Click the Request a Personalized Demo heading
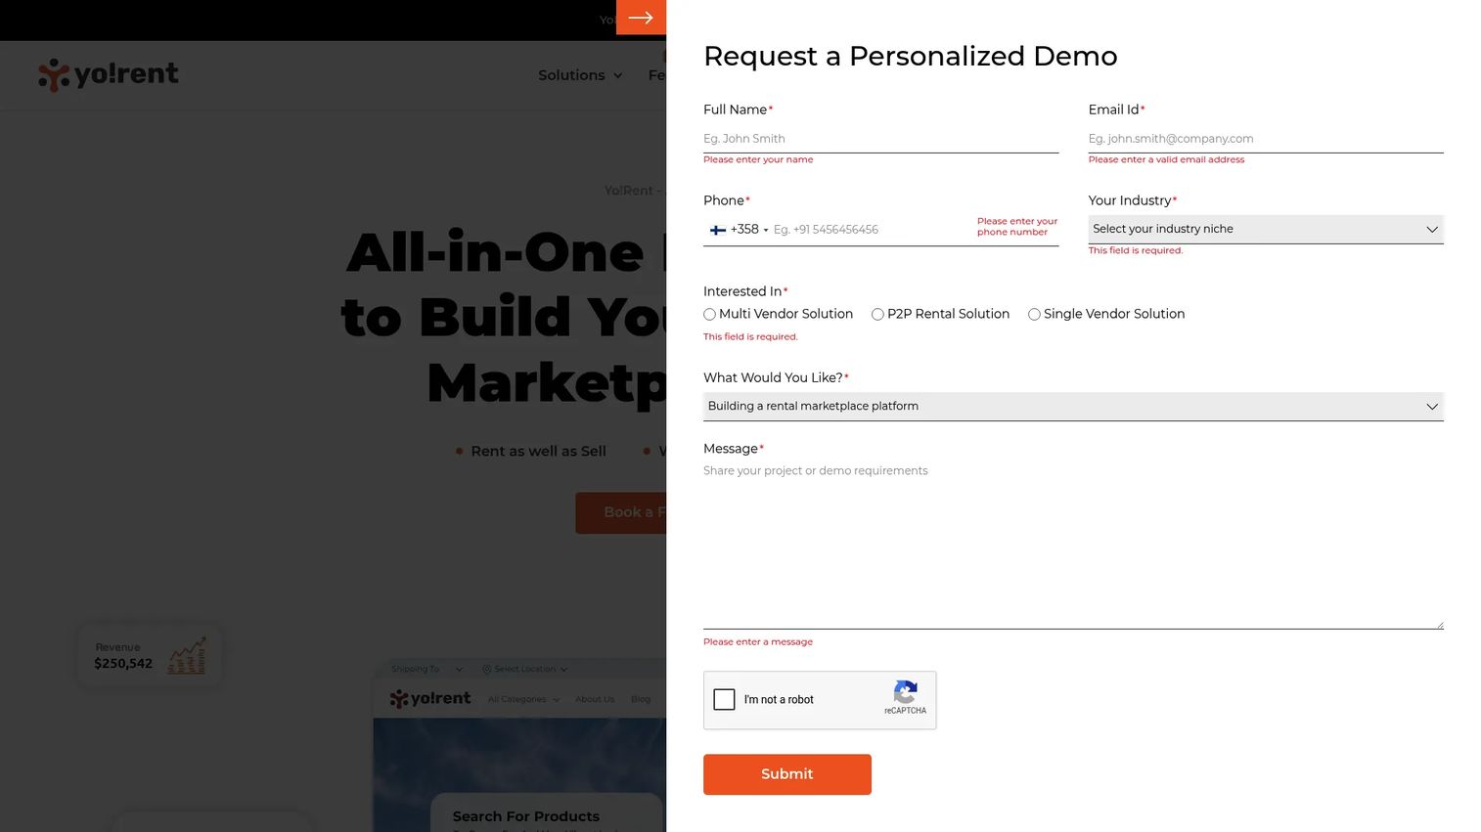This screenshot has width=1481, height=832. point(911,57)
